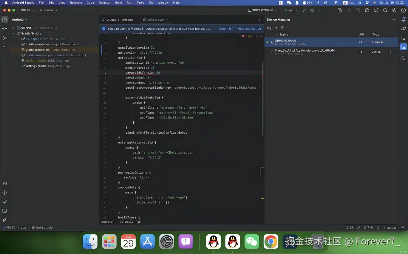Image resolution: width=408 pixels, height=254 pixels.
Task: Open Terminal tool window icon
Action: [5, 211]
